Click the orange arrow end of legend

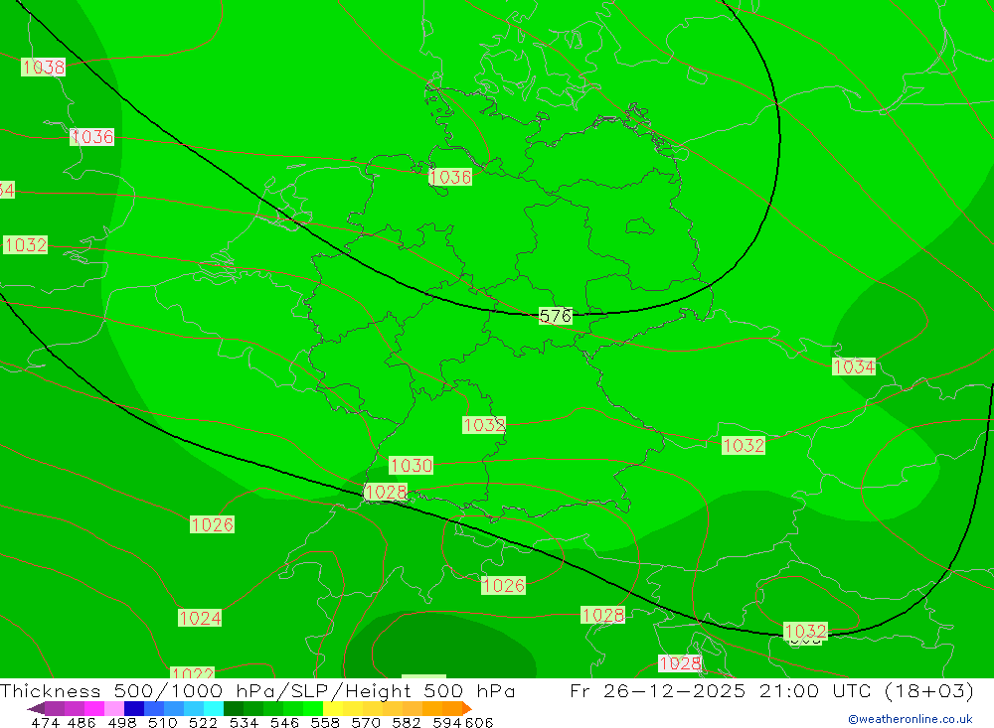(467, 708)
